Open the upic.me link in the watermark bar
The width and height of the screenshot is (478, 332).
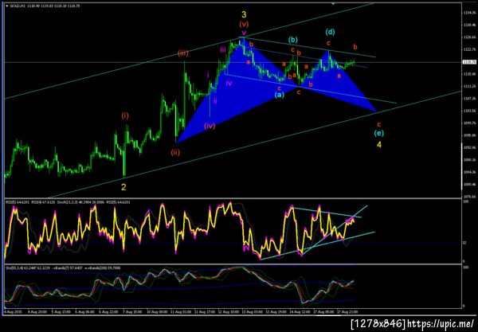tap(441, 323)
